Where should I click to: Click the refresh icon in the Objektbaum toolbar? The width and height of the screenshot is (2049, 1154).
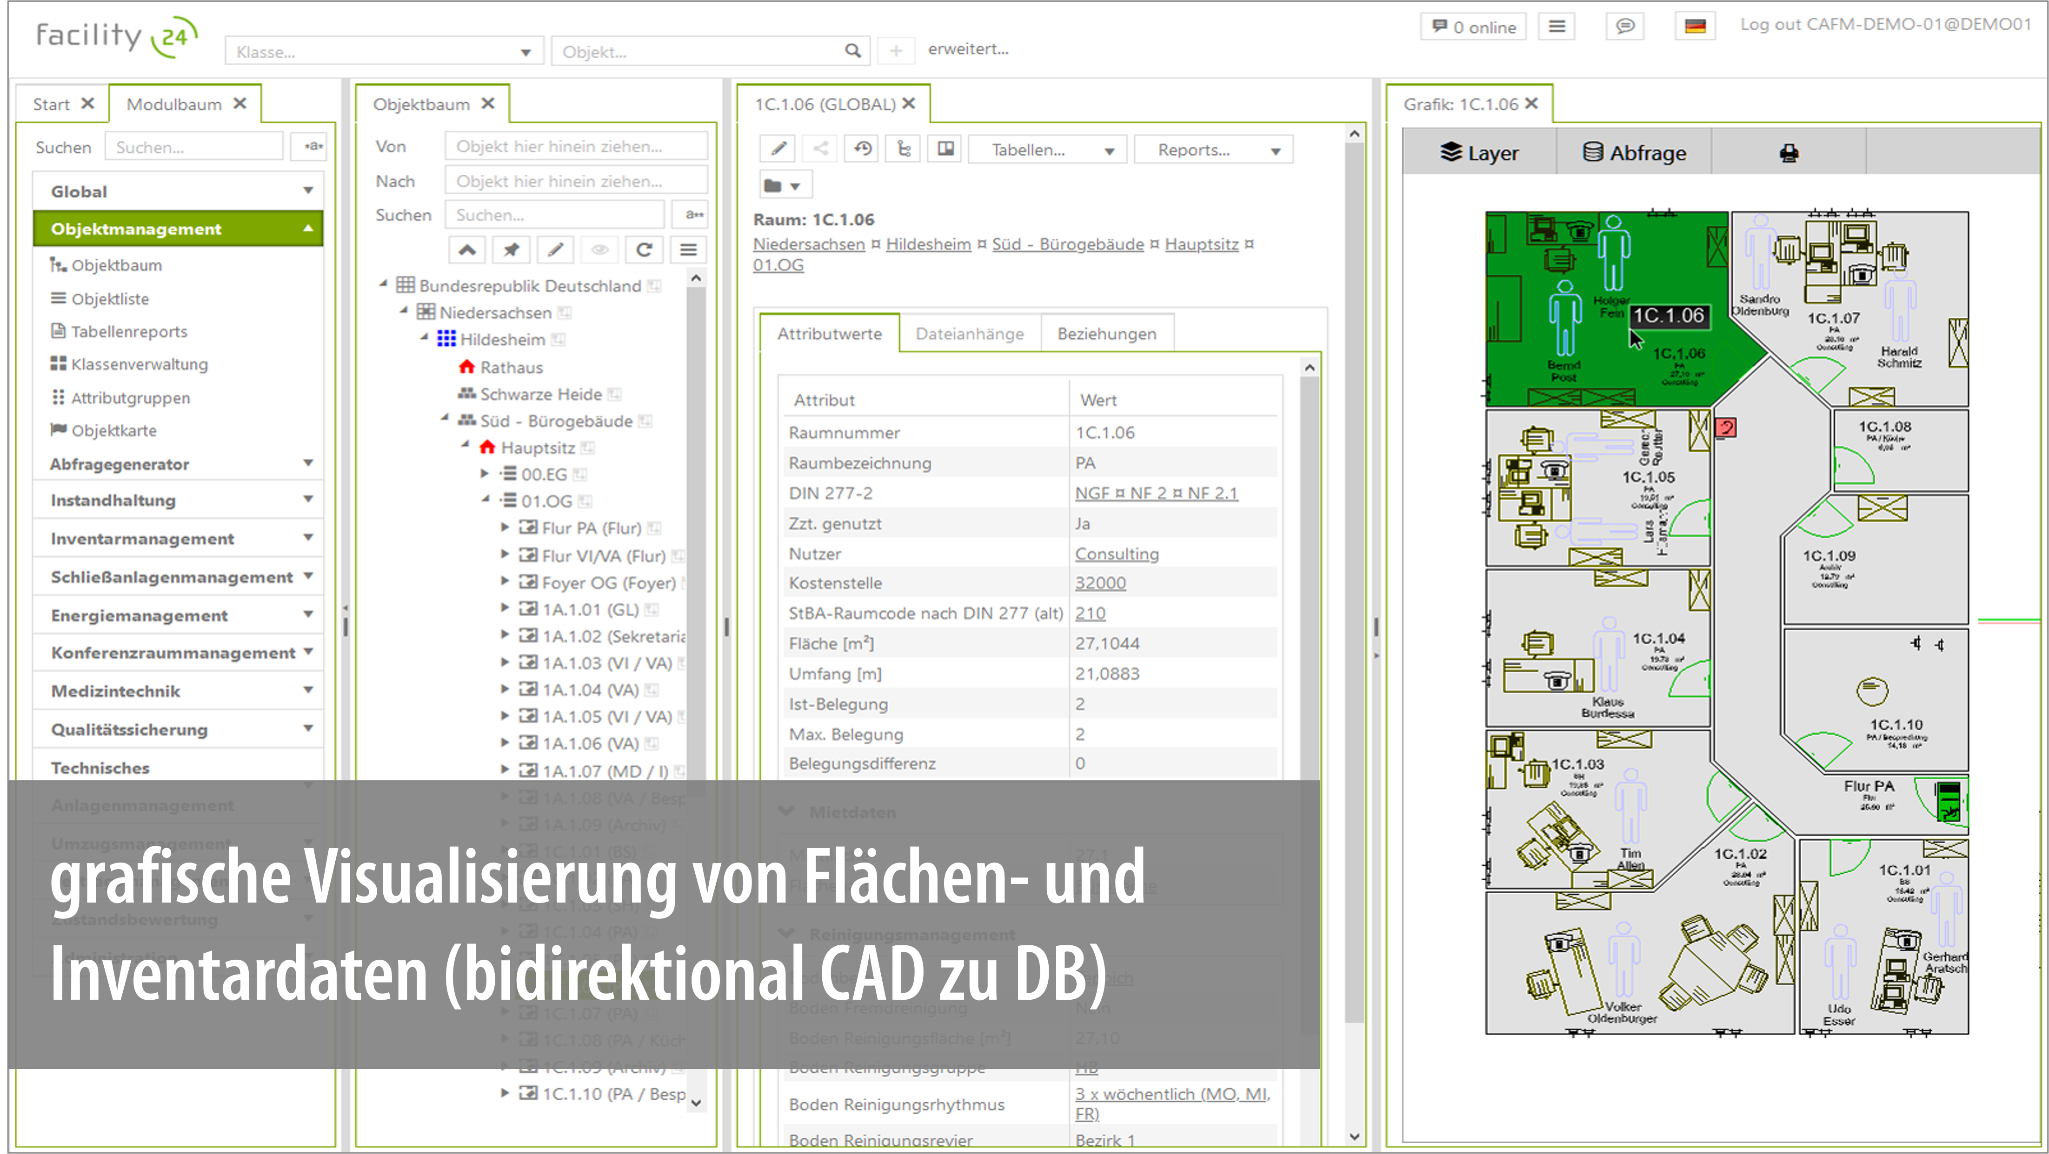644,251
